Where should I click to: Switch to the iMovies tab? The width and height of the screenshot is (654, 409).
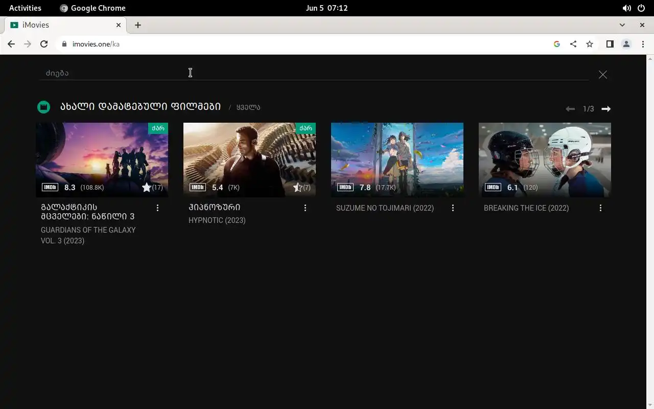(x=65, y=25)
